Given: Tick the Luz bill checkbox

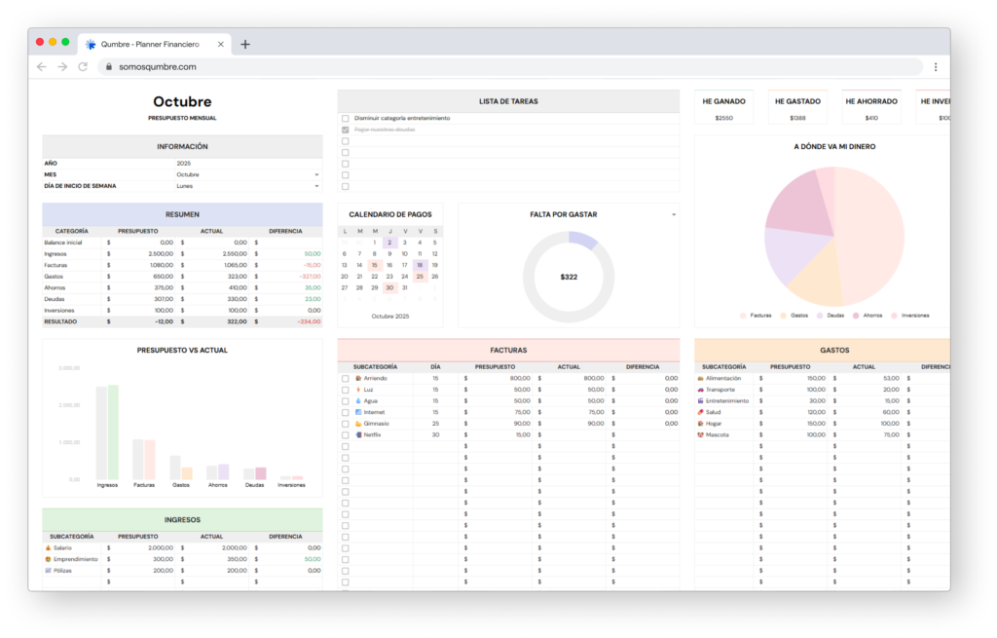Looking at the screenshot, I should pyautogui.click(x=345, y=390).
